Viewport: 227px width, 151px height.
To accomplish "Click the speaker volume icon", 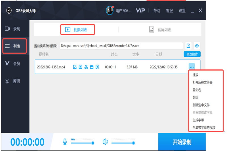I will [x=105, y=142].
